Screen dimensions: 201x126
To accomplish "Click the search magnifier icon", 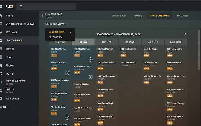I will coord(21,6).
